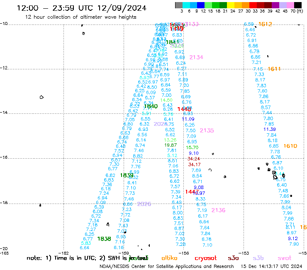Click the wave height value '34.17'
Viewport: 307px width, 270px height.
tap(194, 164)
